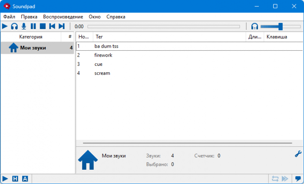
Task: Pause playback from the toolbar
Action: point(33,26)
